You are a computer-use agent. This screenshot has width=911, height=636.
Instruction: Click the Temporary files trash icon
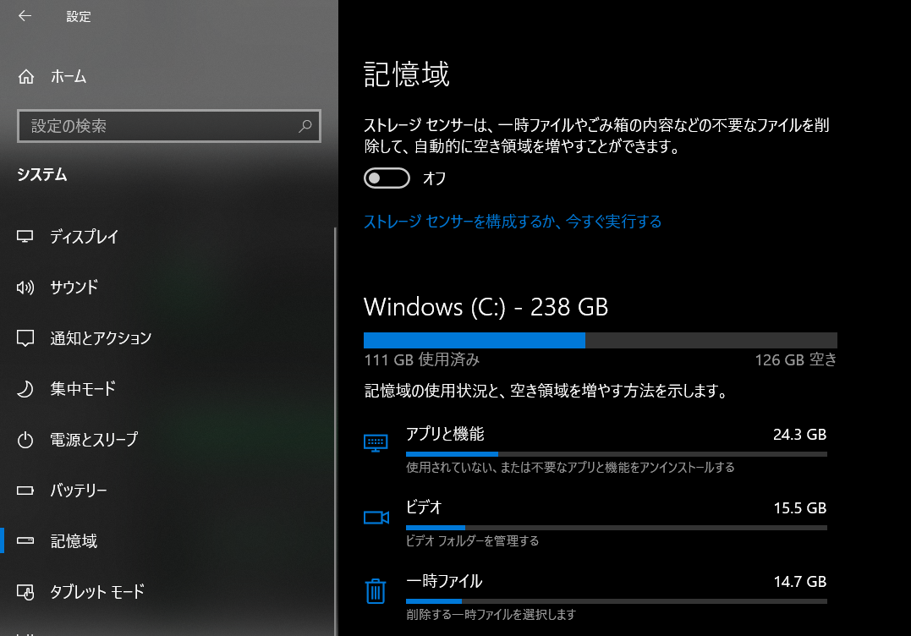click(x=376, y=590)
